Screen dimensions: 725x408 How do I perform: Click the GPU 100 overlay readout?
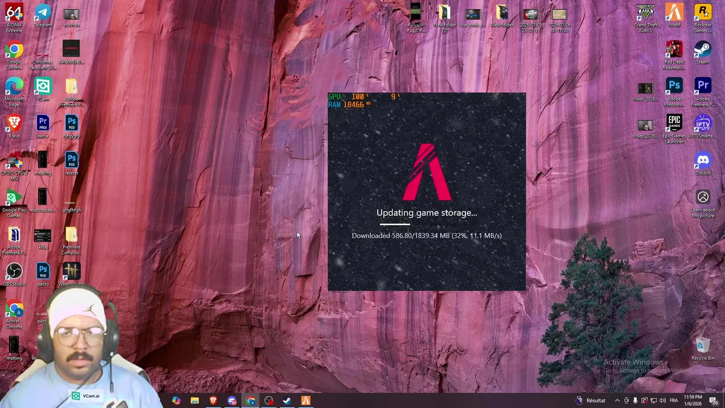tap(348, 97)
